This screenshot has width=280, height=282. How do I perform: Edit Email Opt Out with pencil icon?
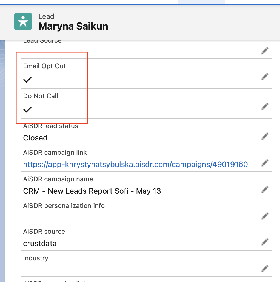[x=265, y=77]
